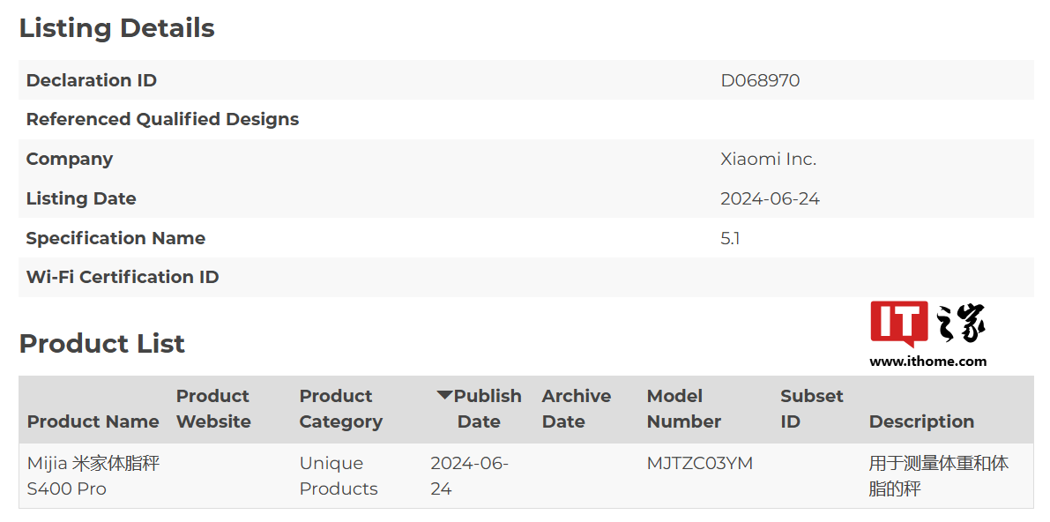This screenshot has width=1050, height=522.
Task: Select Declaration ID value D068970
Action: click(760, 80)
